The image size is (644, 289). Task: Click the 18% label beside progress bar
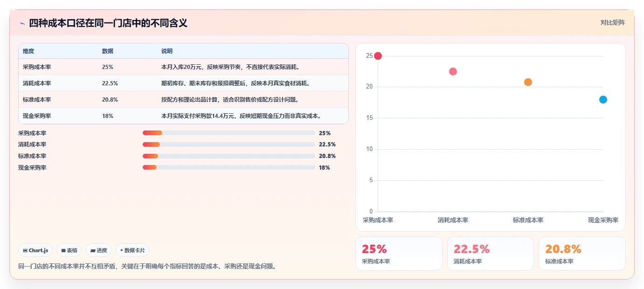click(x=325, y=167)
